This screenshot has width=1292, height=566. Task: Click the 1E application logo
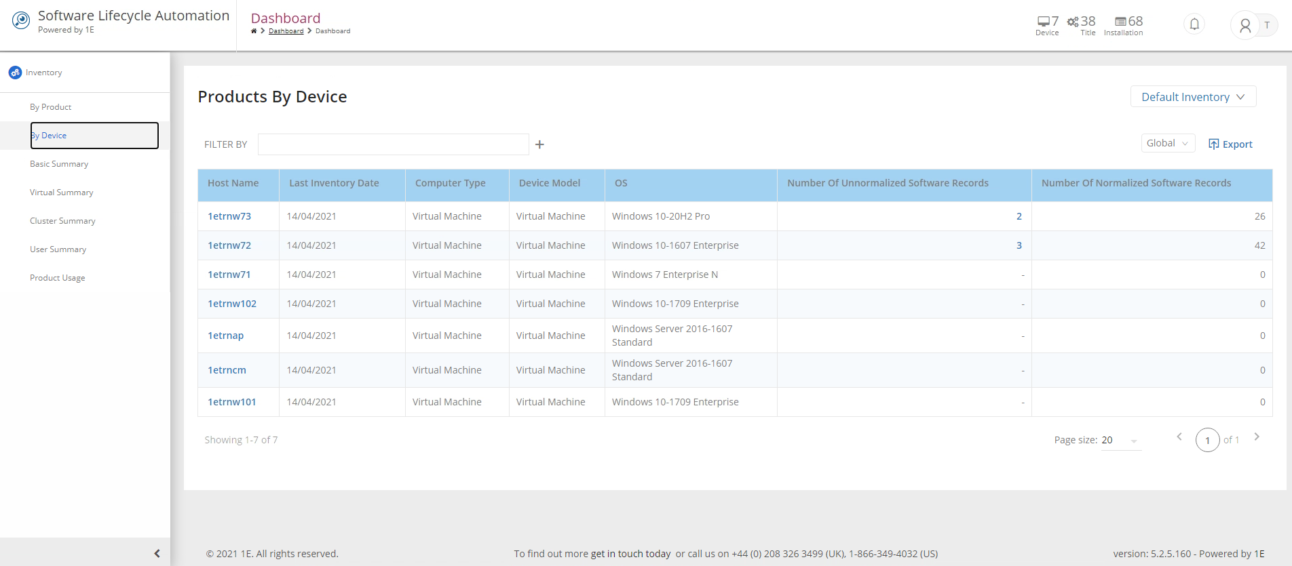click(x=21, y=21)
